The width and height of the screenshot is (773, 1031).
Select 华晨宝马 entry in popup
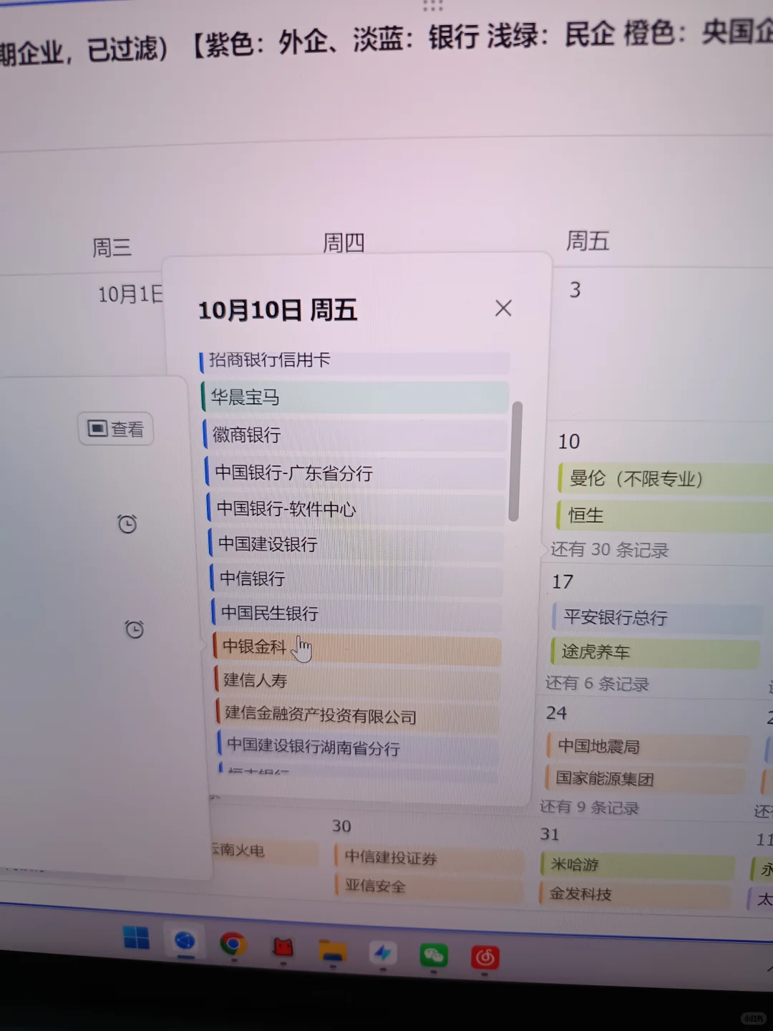pos(356,397)
